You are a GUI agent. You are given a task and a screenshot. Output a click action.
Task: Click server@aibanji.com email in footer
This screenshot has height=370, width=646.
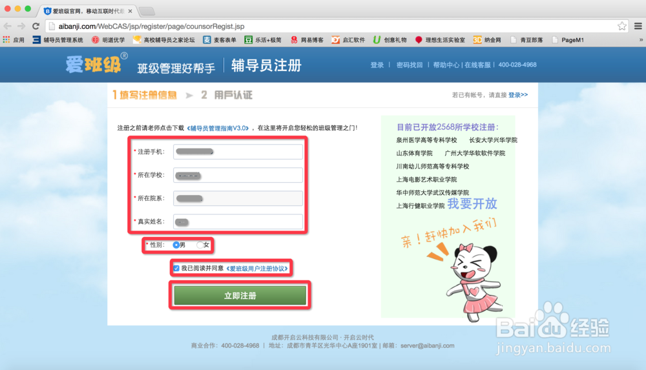(427, 345)
